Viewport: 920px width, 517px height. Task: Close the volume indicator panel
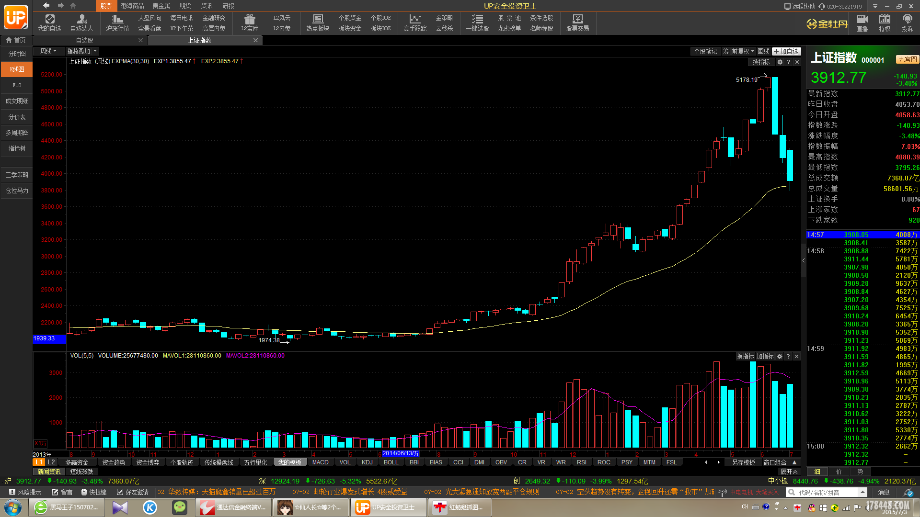click(x=796, y=356)
